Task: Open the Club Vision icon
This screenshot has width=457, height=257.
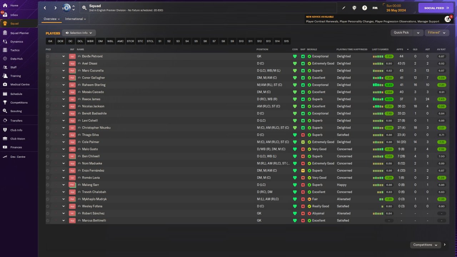Action: click(x=5, y=138)
